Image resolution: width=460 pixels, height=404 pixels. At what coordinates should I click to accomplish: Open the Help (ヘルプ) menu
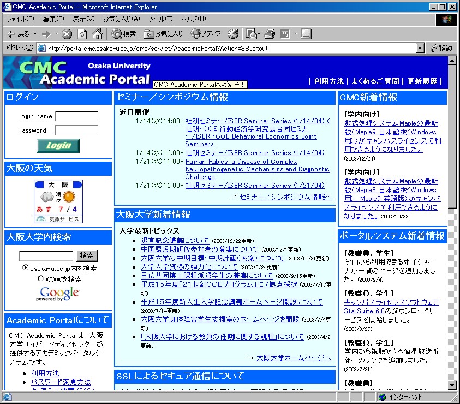[x=194, y=19]
